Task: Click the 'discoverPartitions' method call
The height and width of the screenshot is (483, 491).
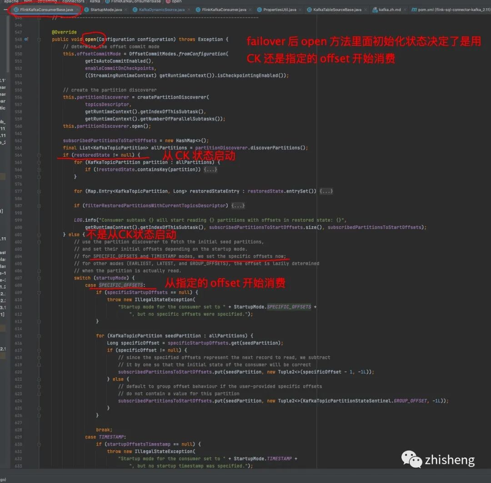Action: click(x=275, y=148)
